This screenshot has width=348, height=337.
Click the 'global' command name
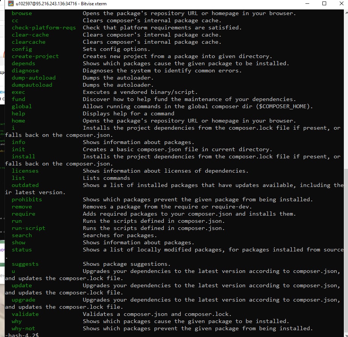tap(22, 106)
